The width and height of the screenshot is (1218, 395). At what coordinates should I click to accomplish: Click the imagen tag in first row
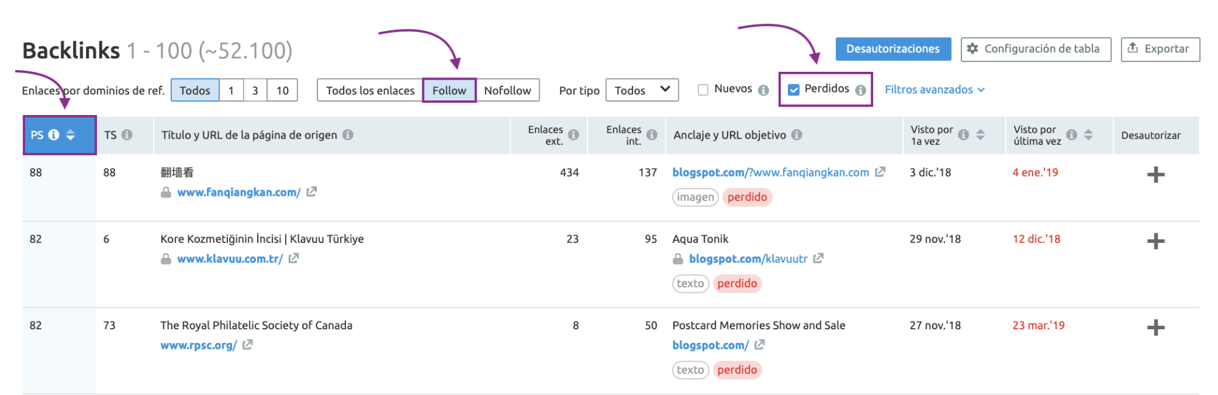[695, 197]
